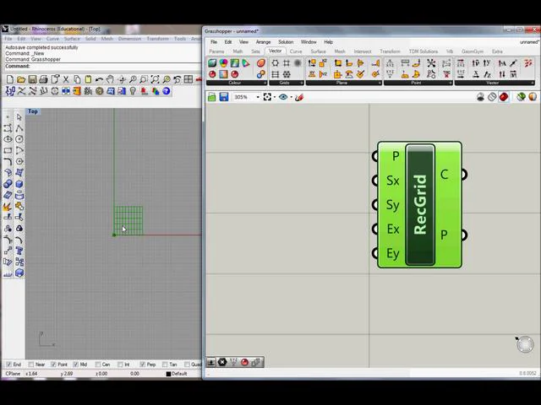The image size is (541, 405).
Task: Select the pointer arrow tool in Rhino sidebar
Action: (19, 117)
